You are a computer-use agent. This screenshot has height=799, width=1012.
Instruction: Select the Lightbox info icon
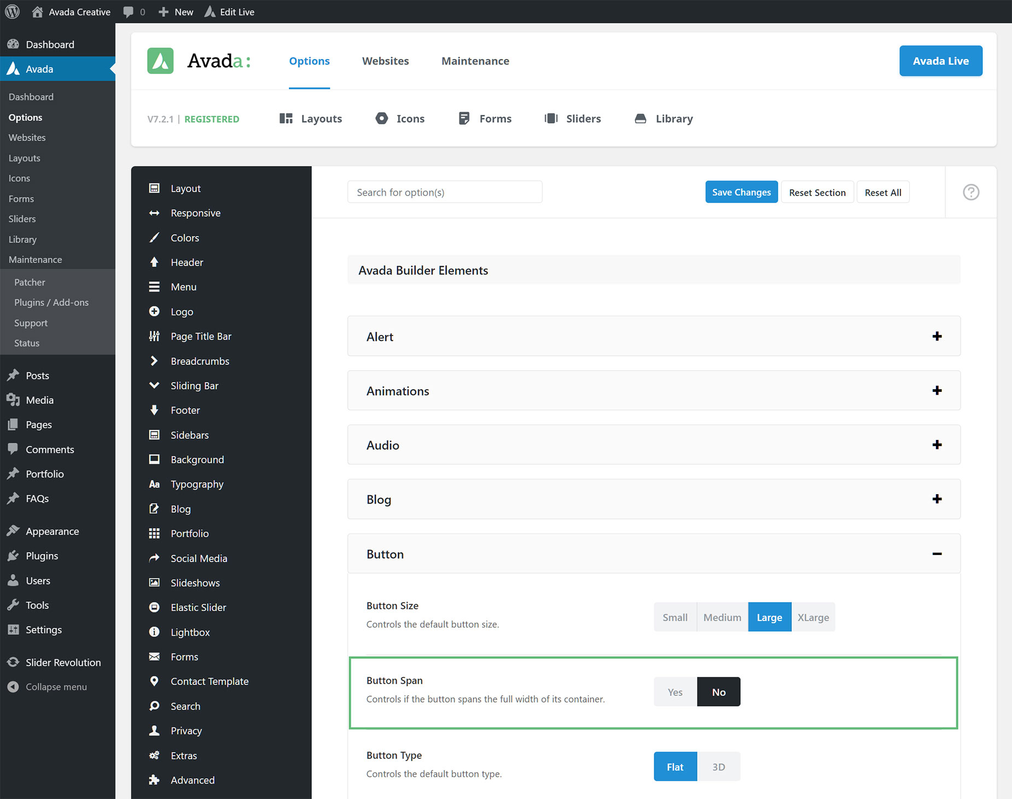click(x=154, y=632)
